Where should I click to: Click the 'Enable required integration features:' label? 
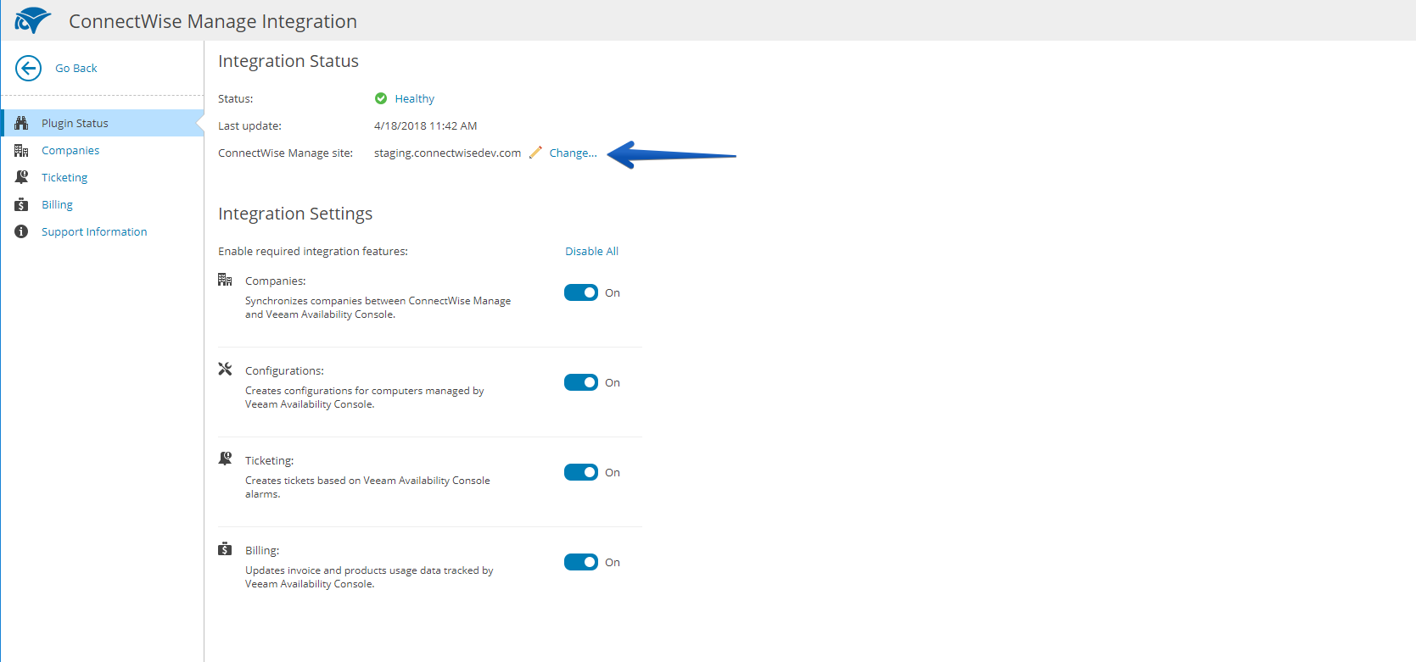tap(313, 251)
